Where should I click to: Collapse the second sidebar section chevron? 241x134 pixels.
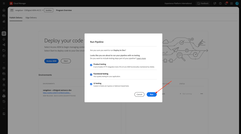pos(4,63)
